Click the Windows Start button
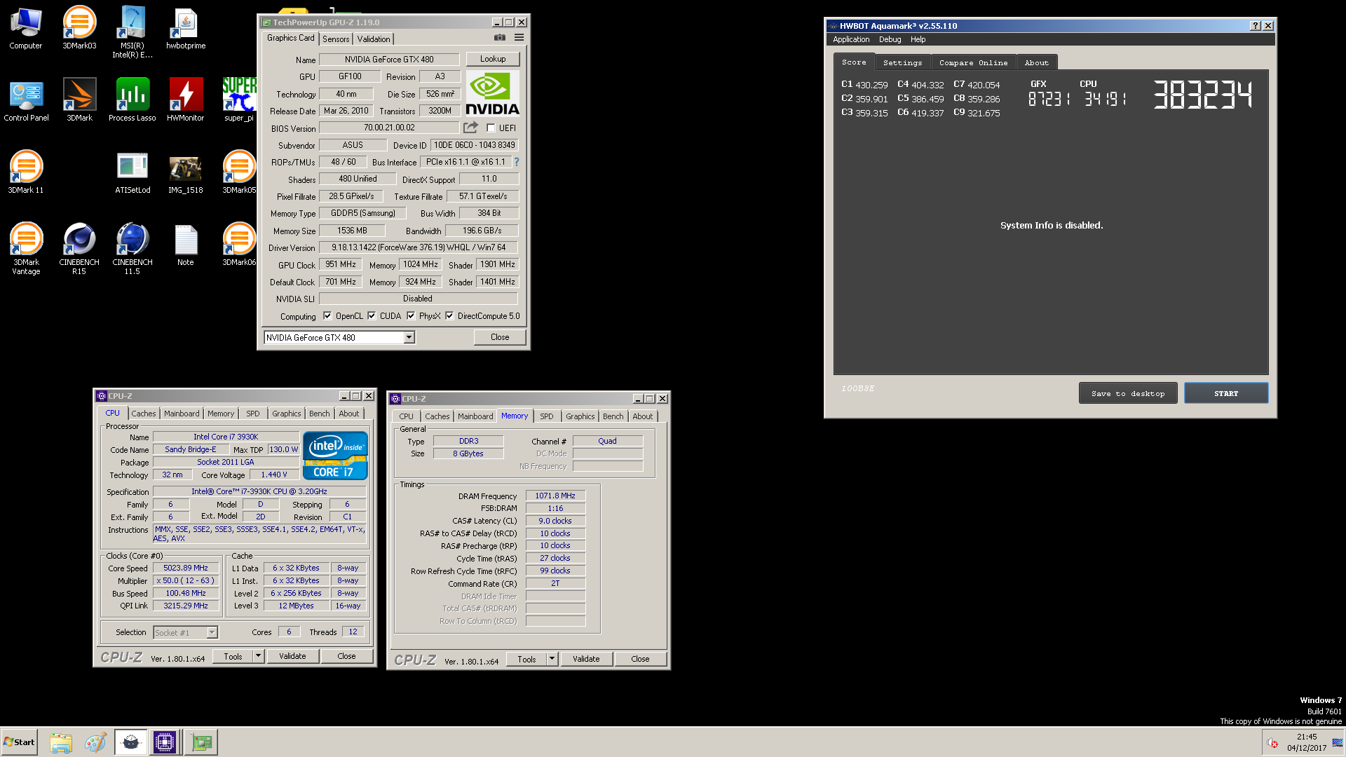Screen dimensions: 1346x757 tap(19, 742)
